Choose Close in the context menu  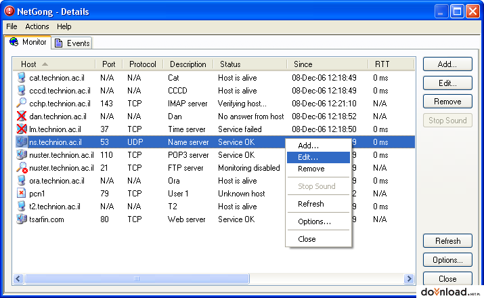[x=318, y=239]
